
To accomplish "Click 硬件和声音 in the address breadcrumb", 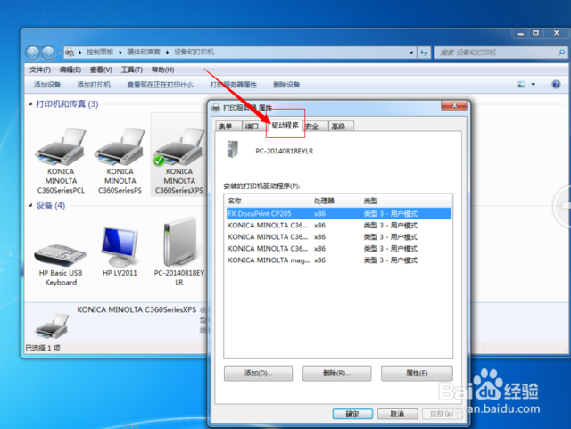I will [x=144, y=53].
